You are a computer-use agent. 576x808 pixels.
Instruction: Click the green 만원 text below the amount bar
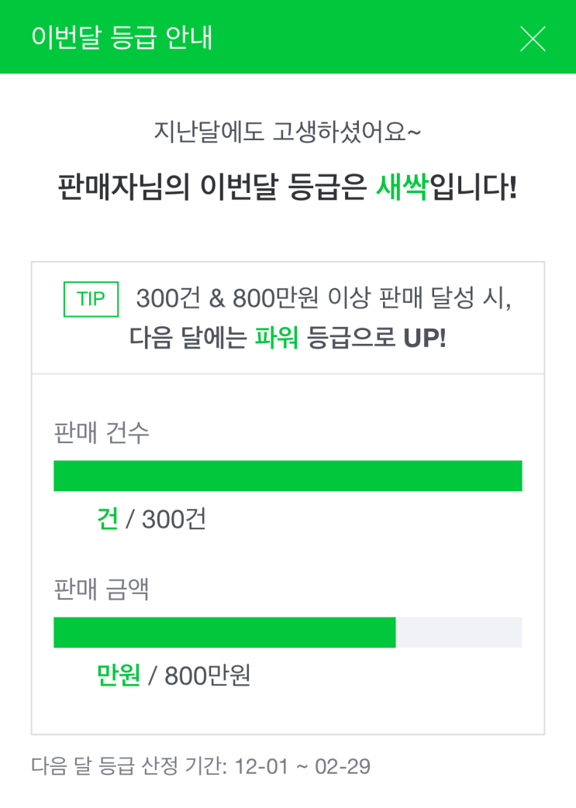pos(118,676)
